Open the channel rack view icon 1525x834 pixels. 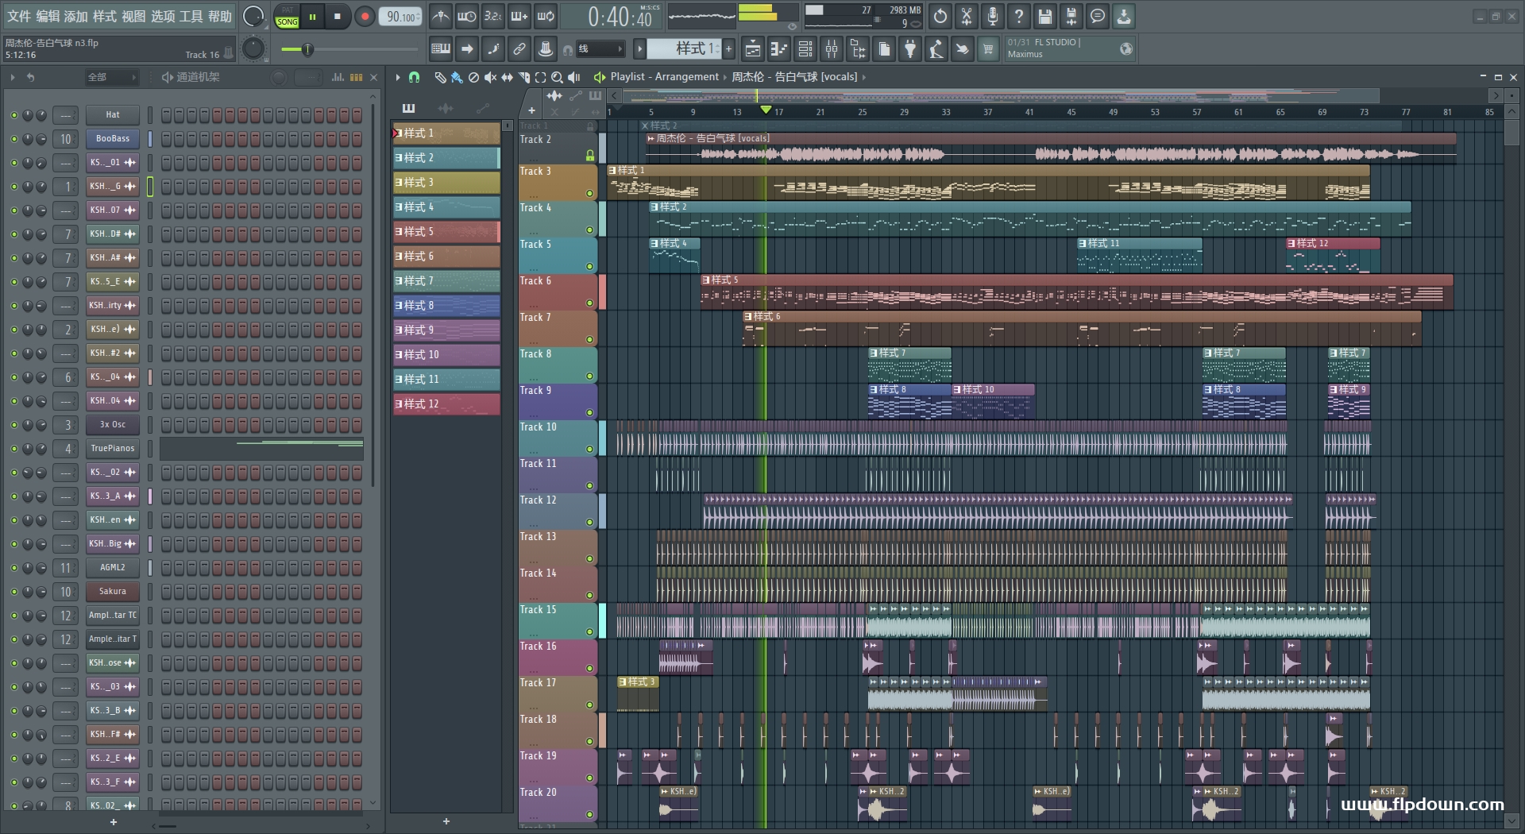805,49
